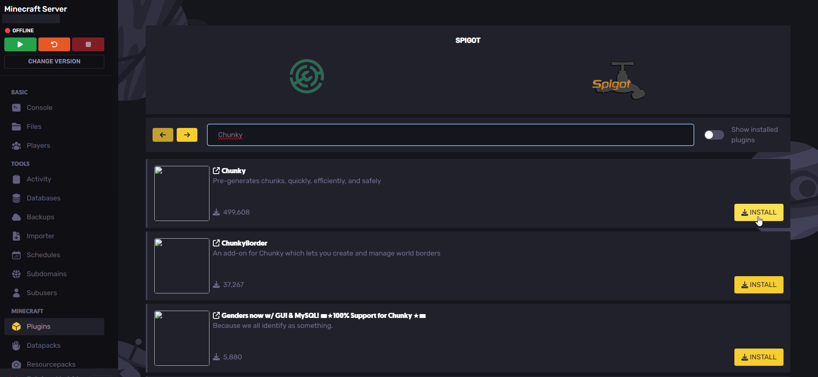Image resolution: width=818 pixels, height=377 pixels.
Task: Start the server with the green play button
Action: point(20,44)
